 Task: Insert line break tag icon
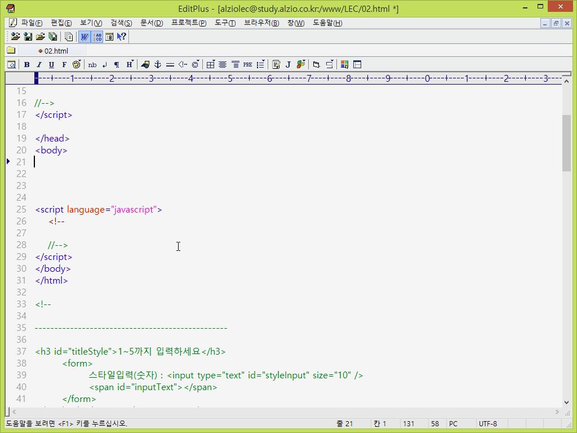[x=104, y=64]
